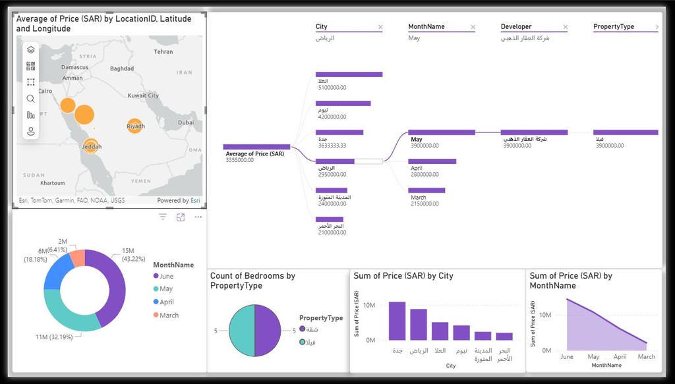Click the map visual title text
The height and width of the screenshot is (384, 675).
pyautogui.click(x=103, y=24)
